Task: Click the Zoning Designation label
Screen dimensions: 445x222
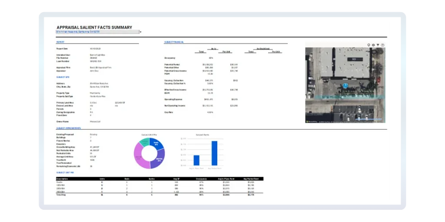Action: coord(65,112)
